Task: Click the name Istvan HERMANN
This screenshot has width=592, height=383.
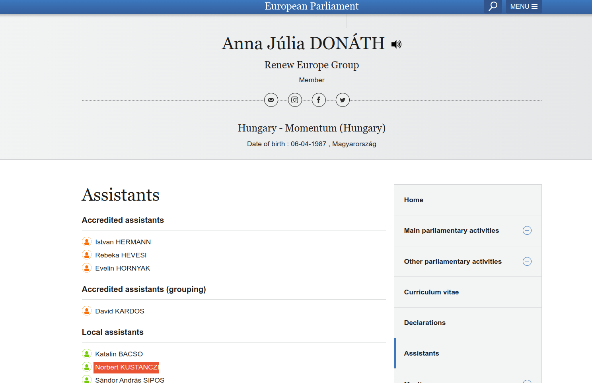Action: pos(123,242)
